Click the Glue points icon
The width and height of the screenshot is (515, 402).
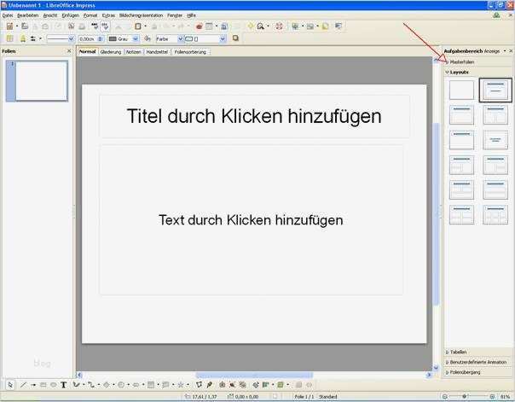tap(209, 385)
